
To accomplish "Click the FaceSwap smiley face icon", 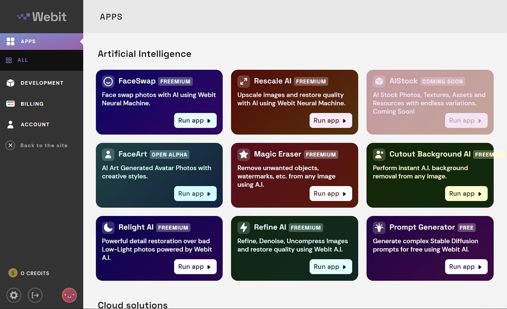I will coord(108,81).
